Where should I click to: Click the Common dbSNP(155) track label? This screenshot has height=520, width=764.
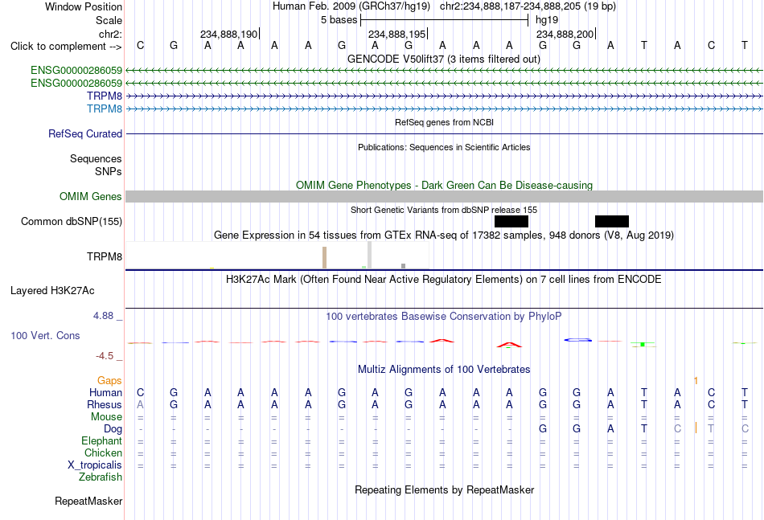pos(72,222)
